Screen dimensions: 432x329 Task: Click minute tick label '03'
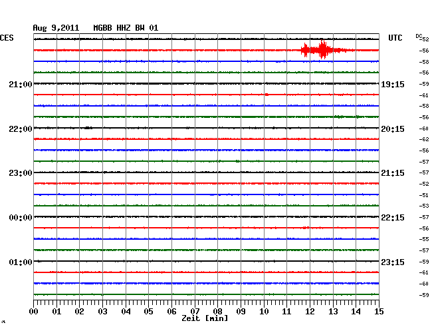click(x=102, y=312)
